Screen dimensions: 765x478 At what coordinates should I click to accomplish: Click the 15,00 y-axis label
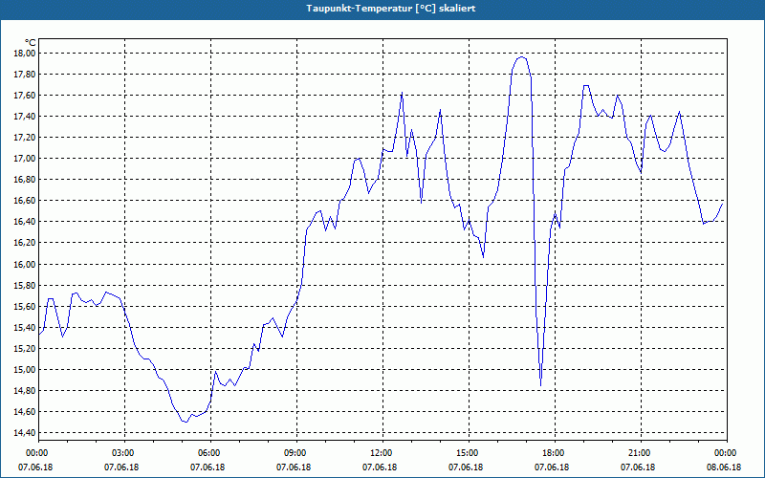click(x=26, y=369)
